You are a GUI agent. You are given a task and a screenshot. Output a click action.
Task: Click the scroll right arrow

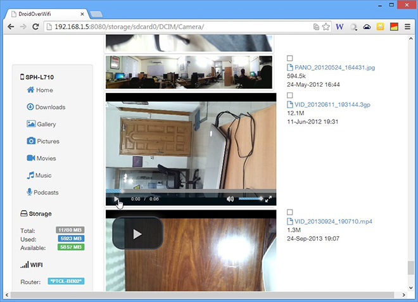404,295
